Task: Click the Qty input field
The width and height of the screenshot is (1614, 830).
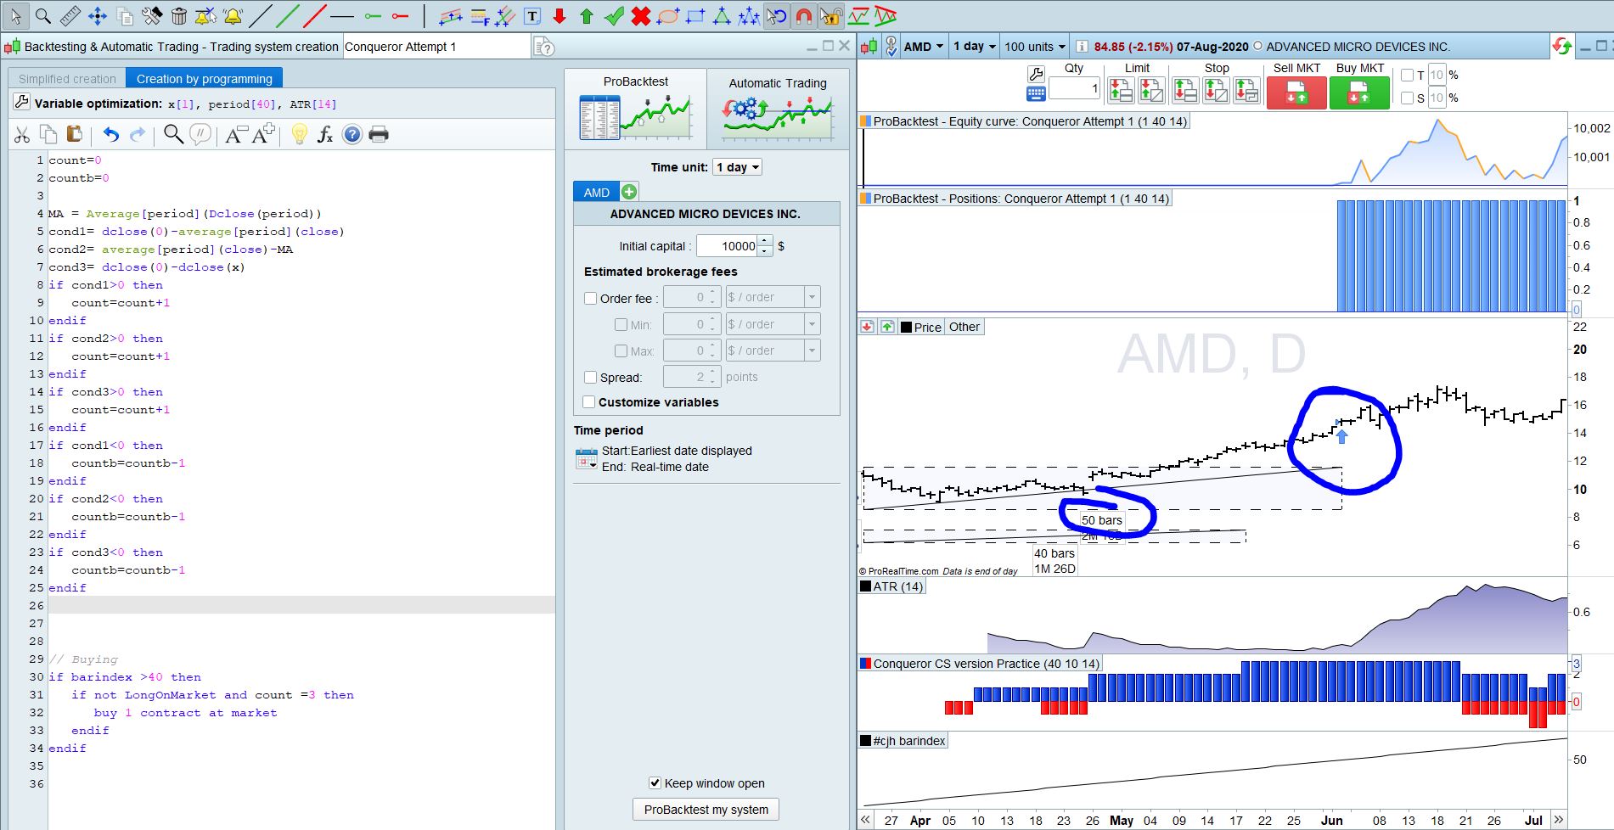Action: (x=1074, y=87)
